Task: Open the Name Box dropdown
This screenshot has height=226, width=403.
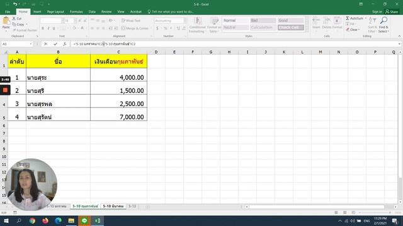Action: [x=31, y=44]
